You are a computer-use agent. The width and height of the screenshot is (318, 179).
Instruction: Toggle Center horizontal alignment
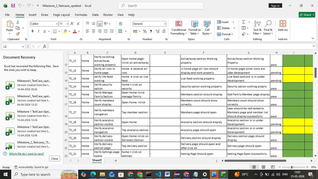click(x=94, y=31)
